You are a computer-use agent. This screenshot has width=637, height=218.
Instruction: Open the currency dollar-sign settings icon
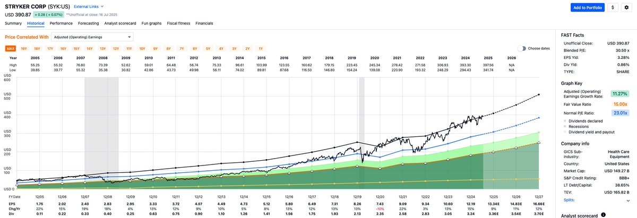click(613, 7)
